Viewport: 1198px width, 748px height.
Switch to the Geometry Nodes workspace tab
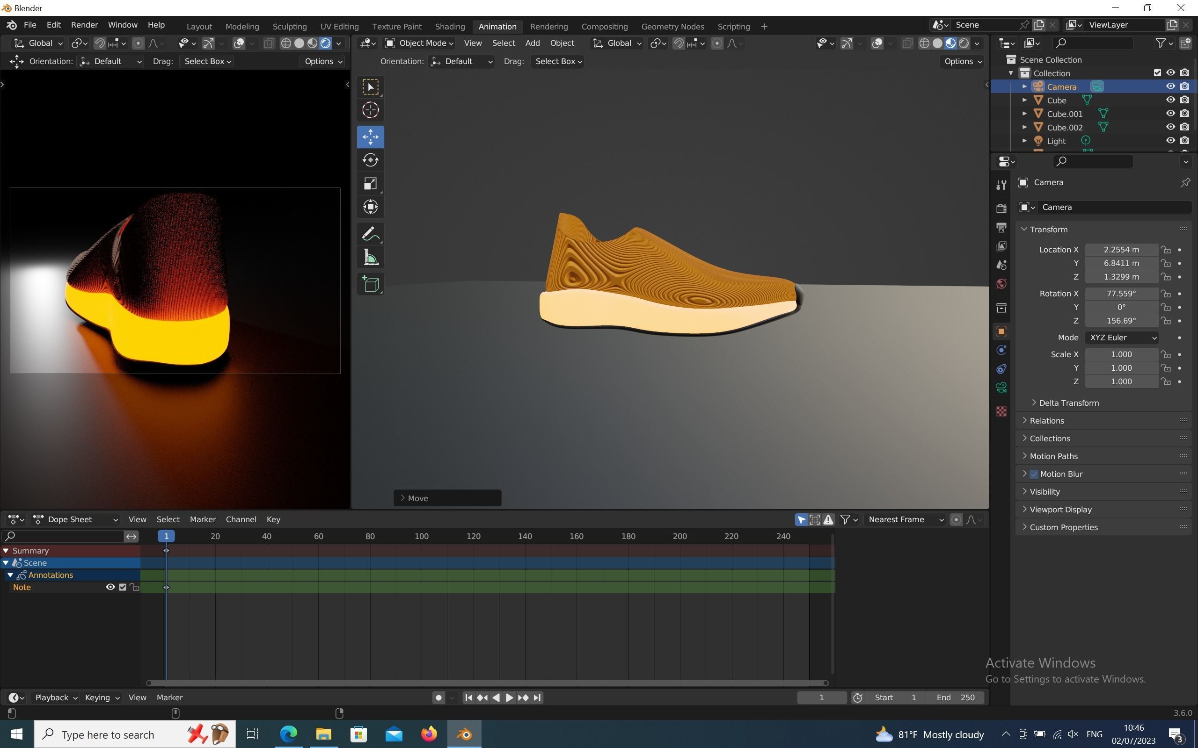pyautogui.click(x=672, y=27)
